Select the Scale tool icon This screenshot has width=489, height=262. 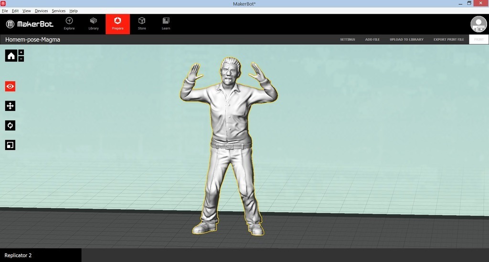pos(11,145)
